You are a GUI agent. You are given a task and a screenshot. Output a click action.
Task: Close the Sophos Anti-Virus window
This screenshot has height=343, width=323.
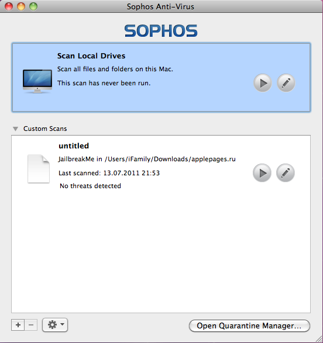pos(9,6)
